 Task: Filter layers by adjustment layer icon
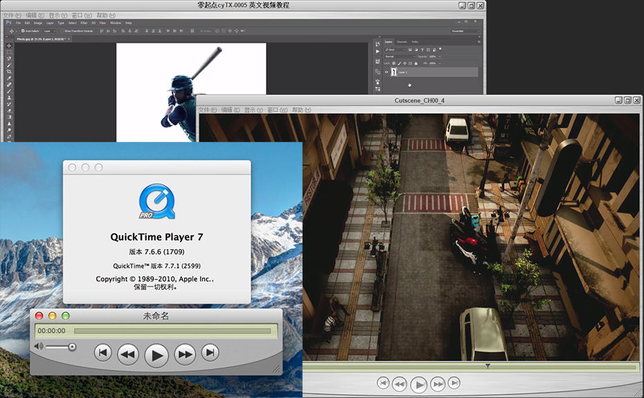pos(416,50)
